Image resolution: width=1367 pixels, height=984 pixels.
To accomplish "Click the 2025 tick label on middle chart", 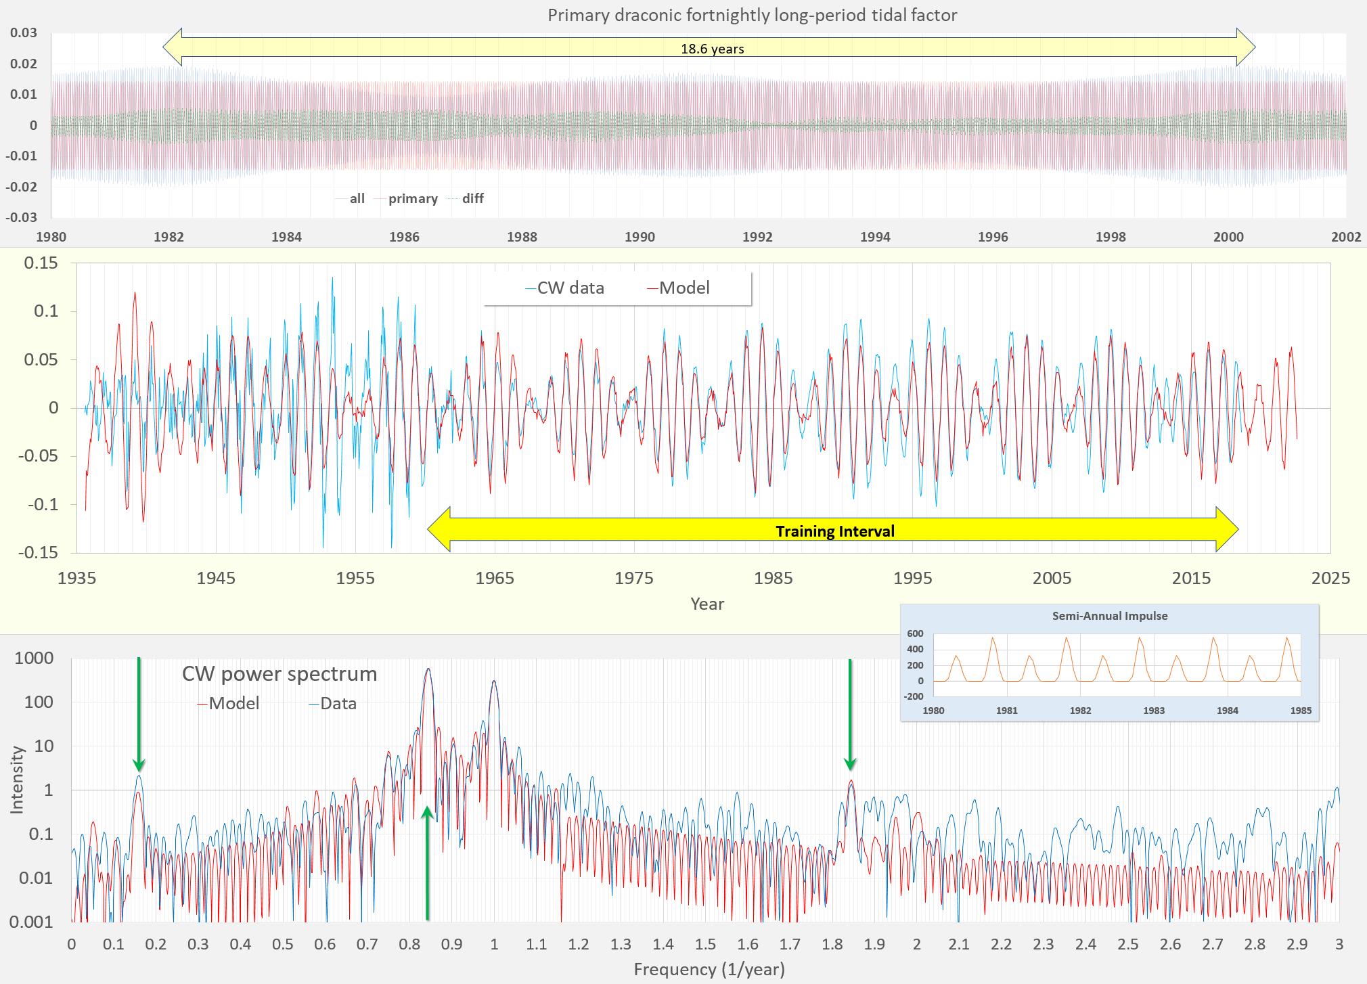I will [x=1330, y=578].
